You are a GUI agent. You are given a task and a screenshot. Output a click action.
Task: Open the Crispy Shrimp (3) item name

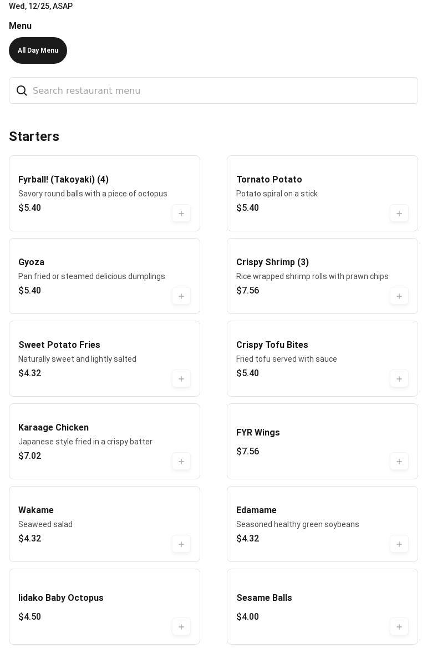point(272,262)
